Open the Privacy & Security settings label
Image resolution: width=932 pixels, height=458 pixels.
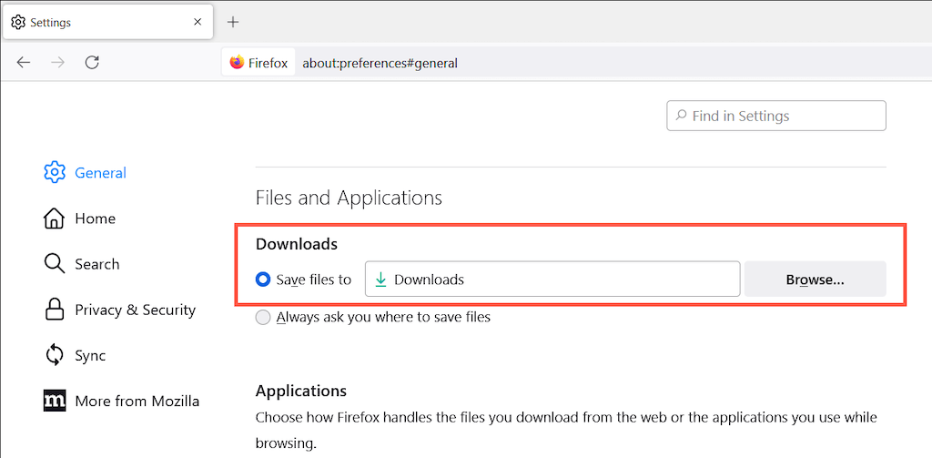coord(135,310)
